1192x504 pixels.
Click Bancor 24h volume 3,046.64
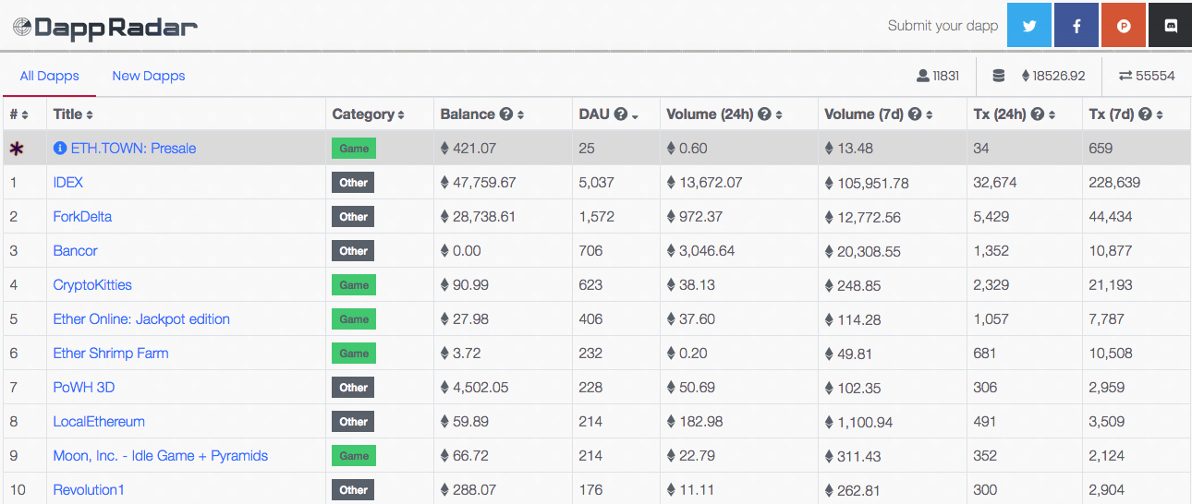pyautogui.click(x=707, y=251)
